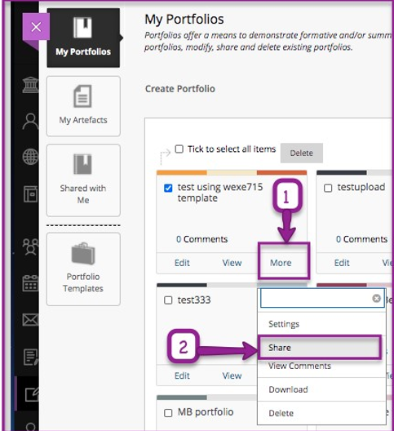Open 0 Comments on testupload portfolio

click(x=361, y=239)
